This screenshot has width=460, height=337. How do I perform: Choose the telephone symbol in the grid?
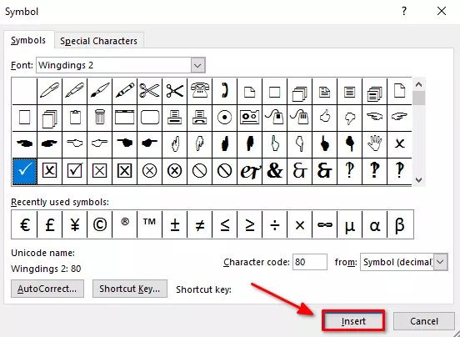pyautogui.click(x=199, y=91)
